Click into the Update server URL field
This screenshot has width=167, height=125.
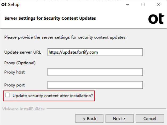[x=95, y=52]
